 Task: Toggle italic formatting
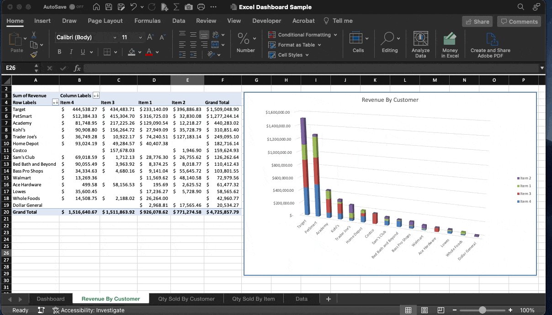71,52
